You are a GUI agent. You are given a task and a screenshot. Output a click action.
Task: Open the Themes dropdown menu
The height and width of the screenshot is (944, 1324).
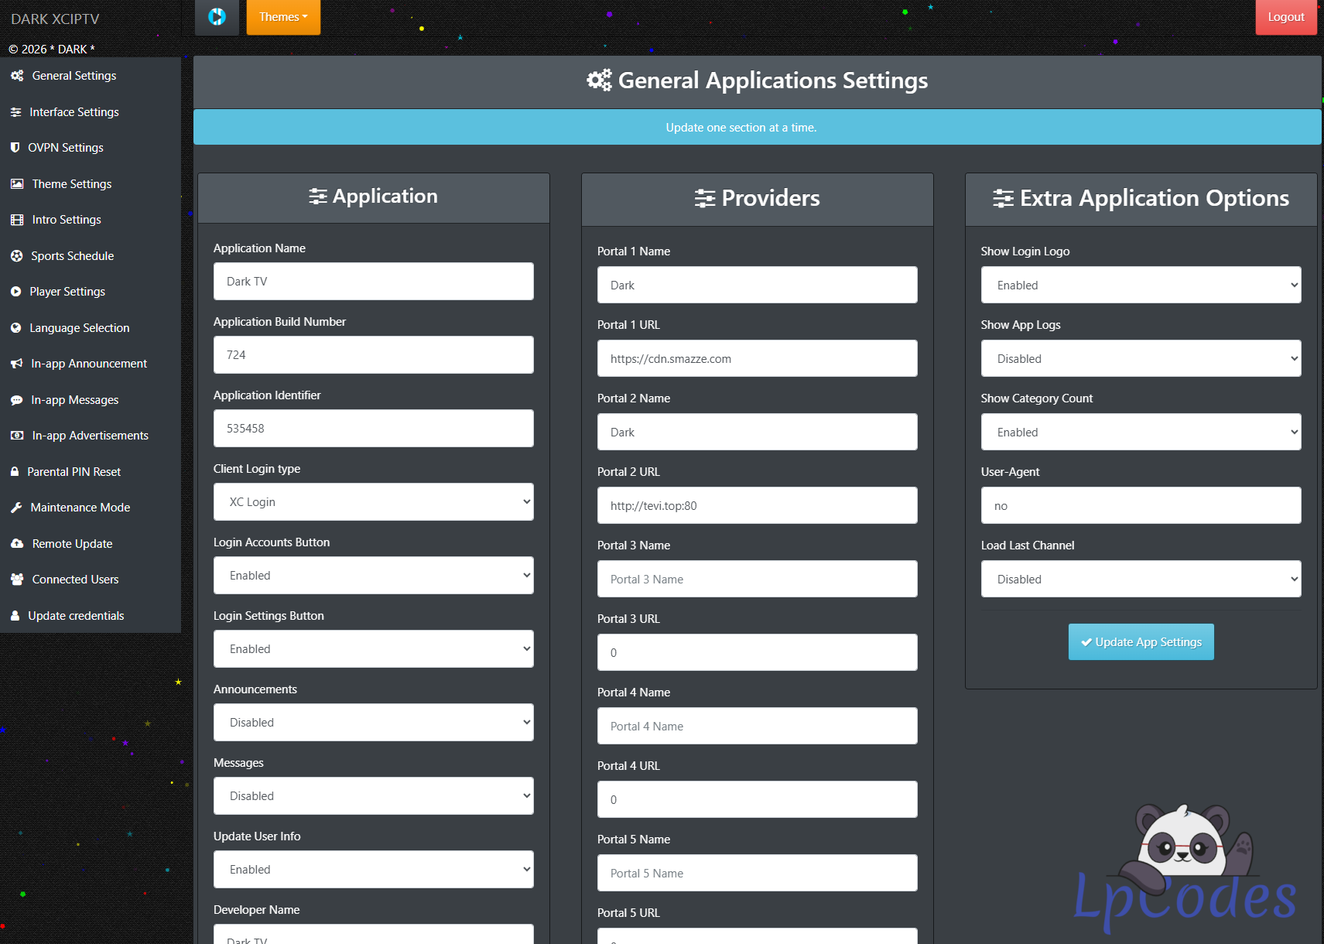[283, 17]
